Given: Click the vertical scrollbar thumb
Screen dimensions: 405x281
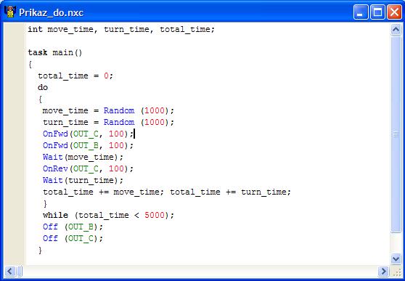Looking at the screenshot, I should [x=396, y=134].
